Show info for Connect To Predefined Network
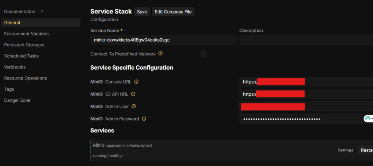This screenshot has height=166, width=373. pos(161,54)
